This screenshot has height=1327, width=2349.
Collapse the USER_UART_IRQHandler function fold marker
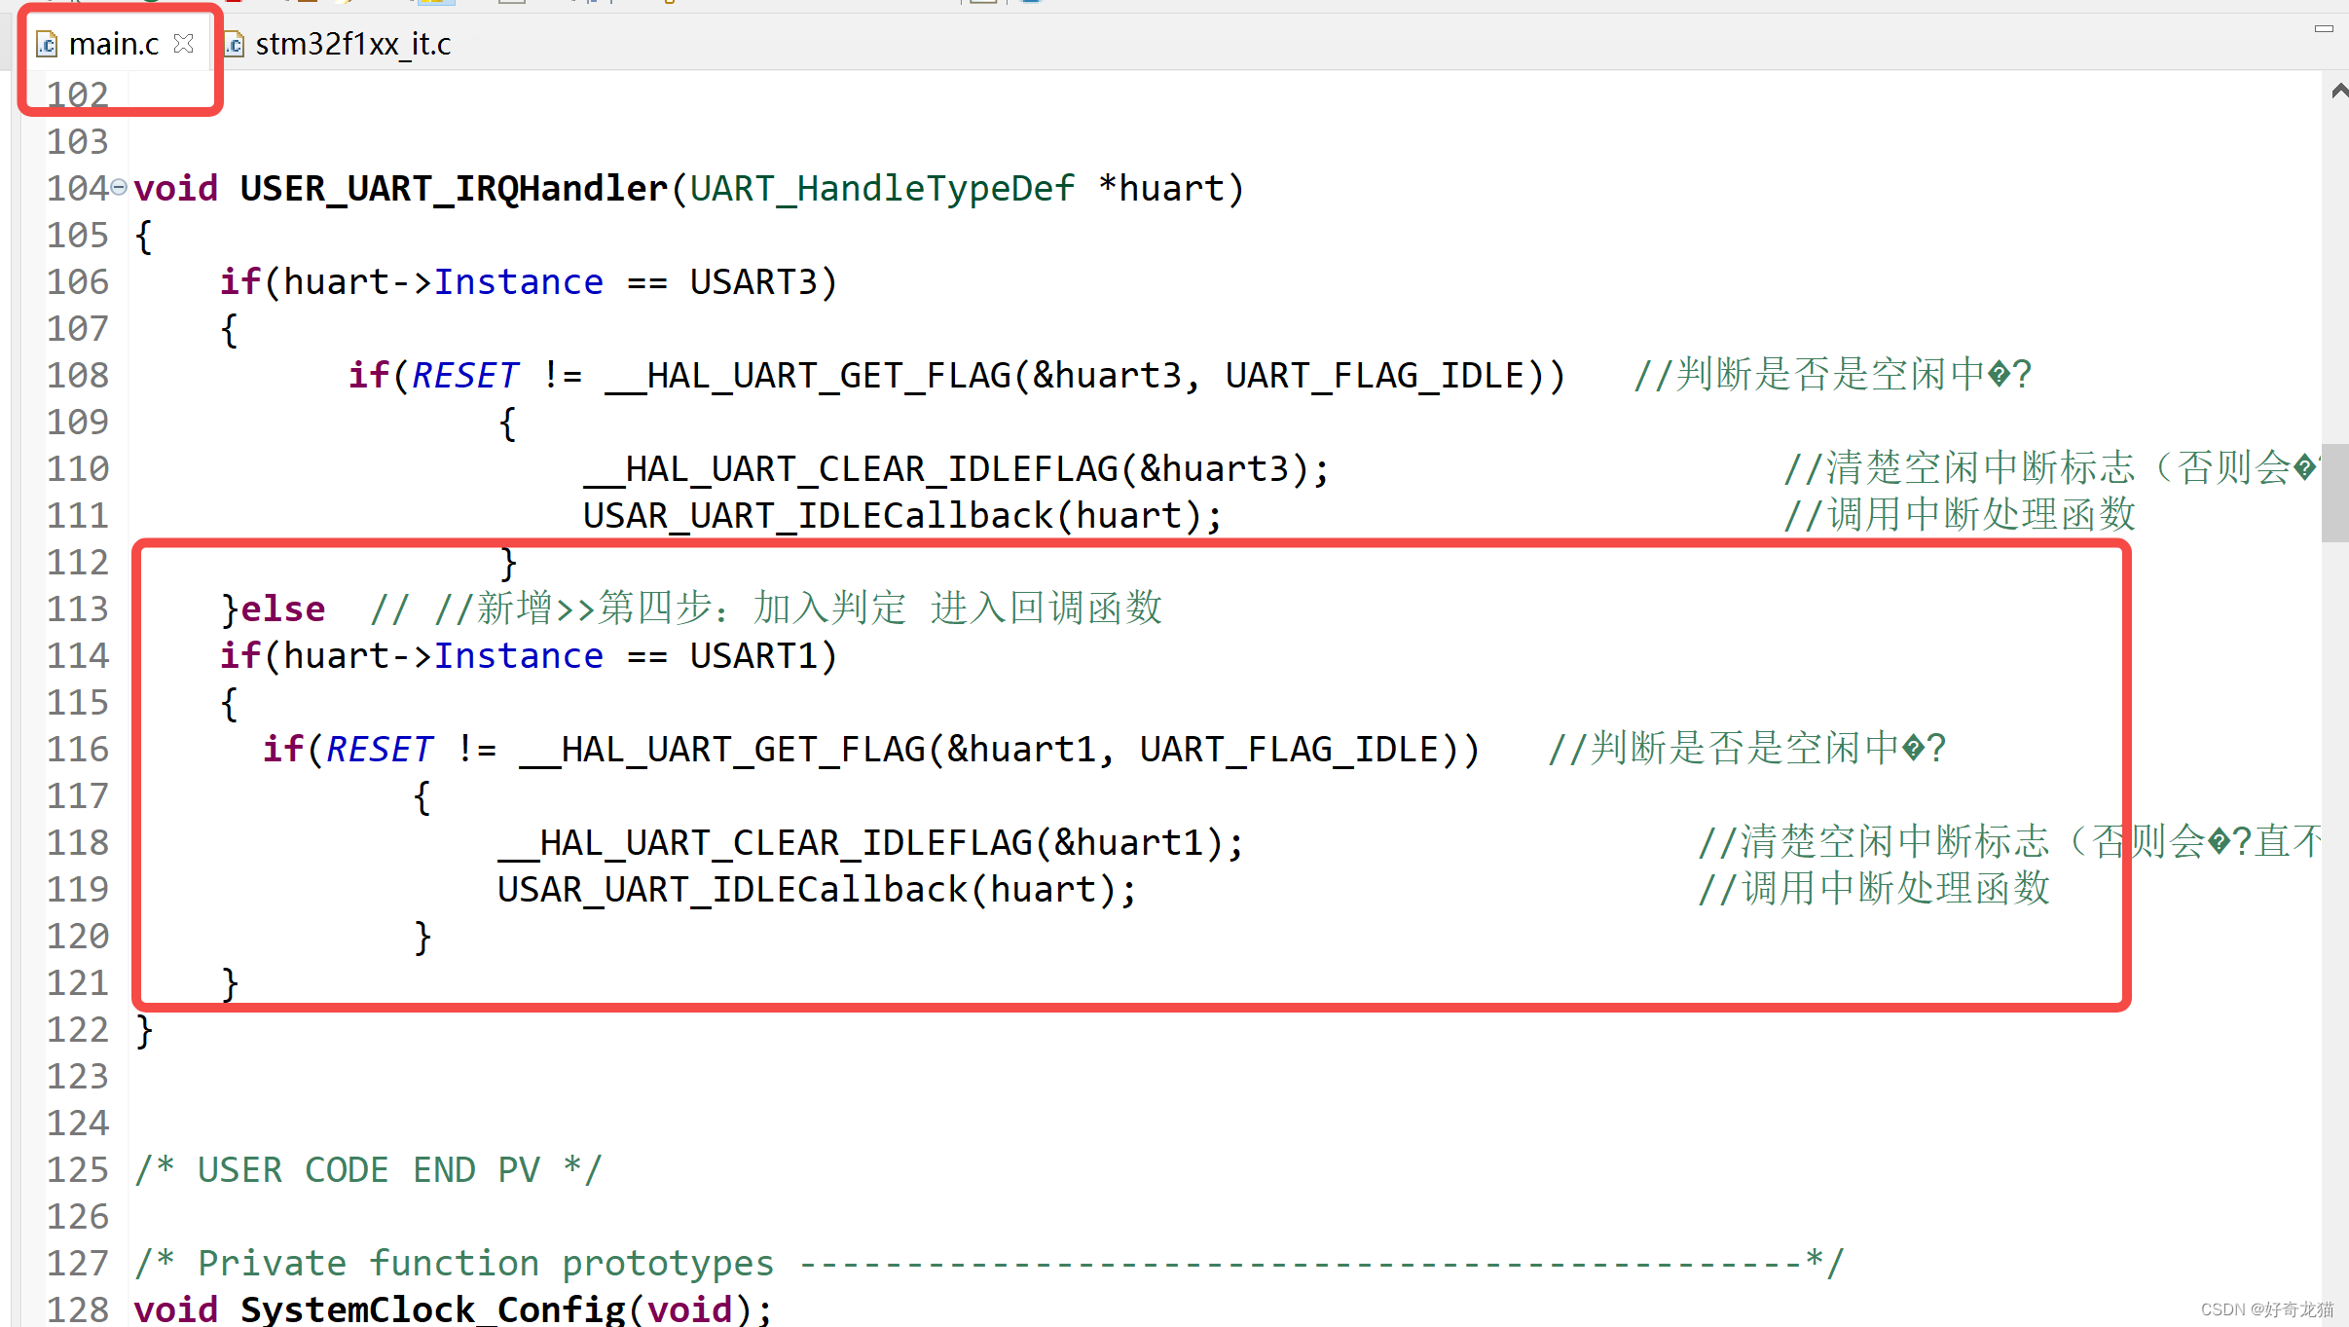[x=118, y=187]
